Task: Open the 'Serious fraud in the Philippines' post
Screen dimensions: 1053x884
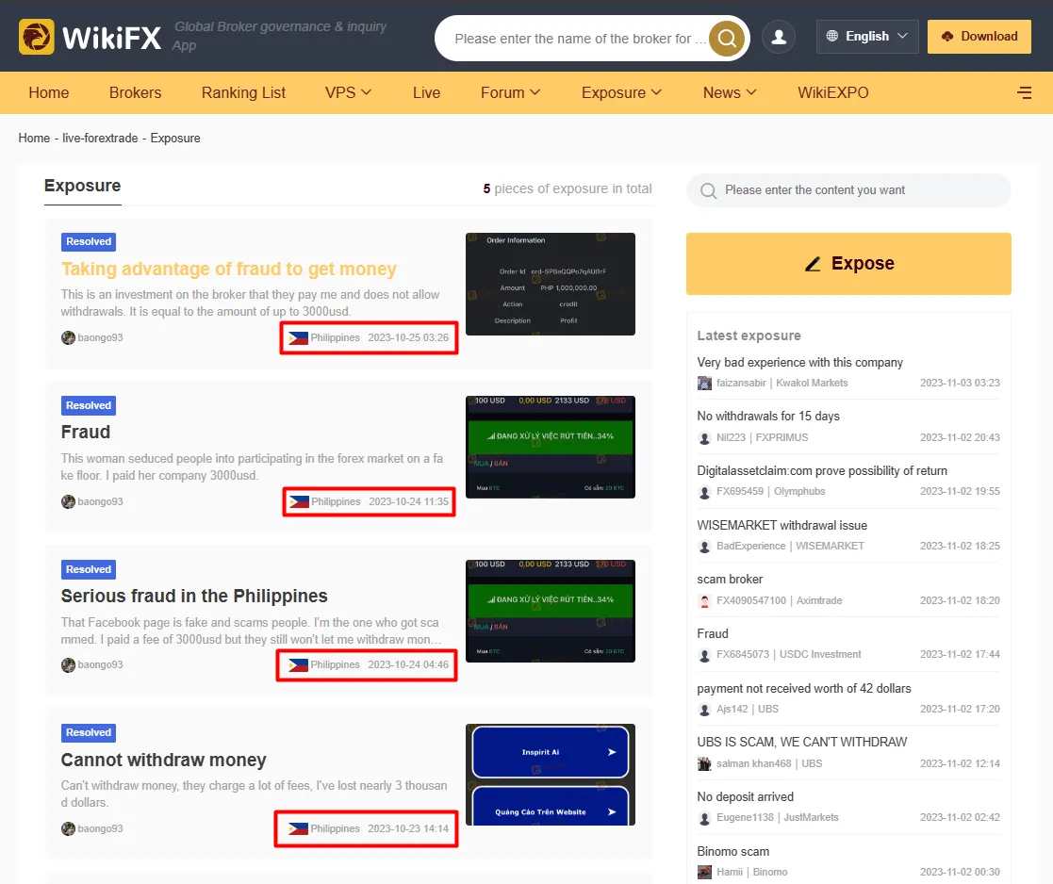Action: 194,596
